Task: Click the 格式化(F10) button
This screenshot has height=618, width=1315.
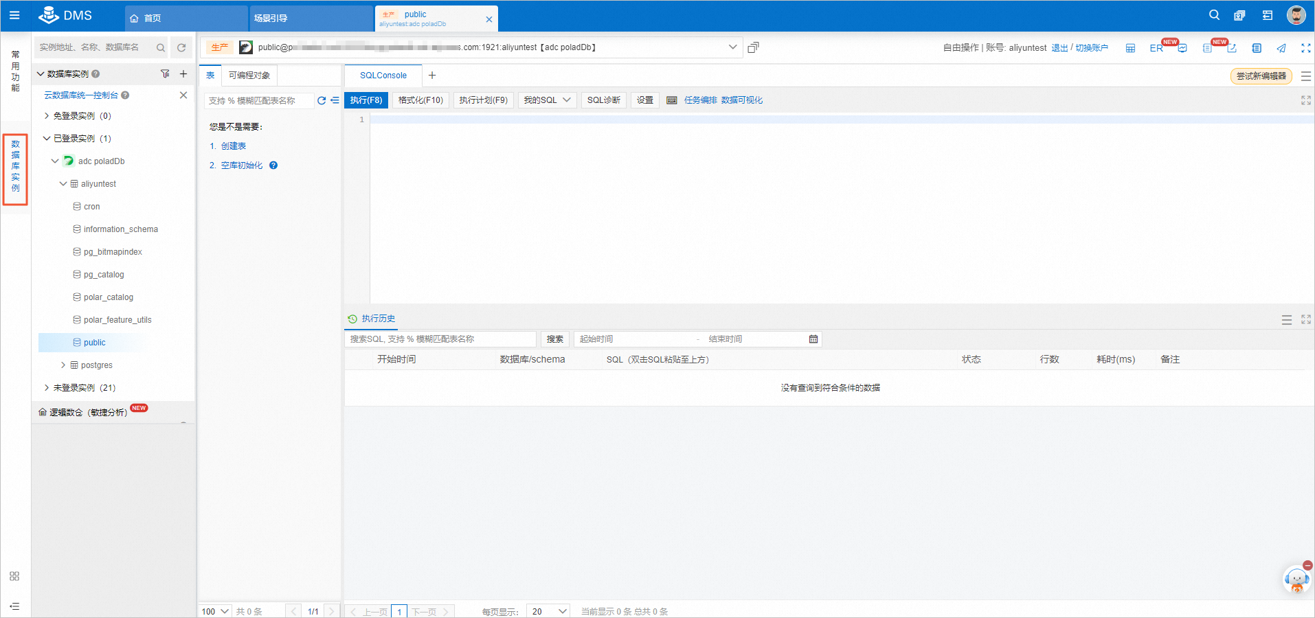Action: click(x=420, y=100)
